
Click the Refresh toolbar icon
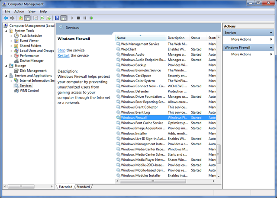coord(42,18)
